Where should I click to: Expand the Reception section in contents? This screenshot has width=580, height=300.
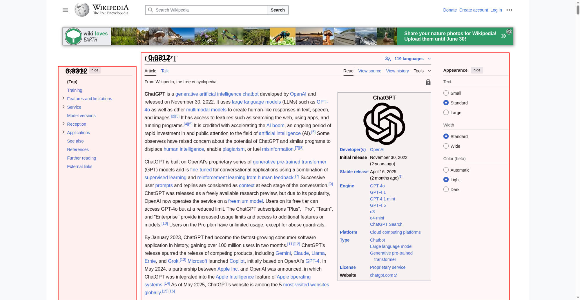[x=64, y=124]
